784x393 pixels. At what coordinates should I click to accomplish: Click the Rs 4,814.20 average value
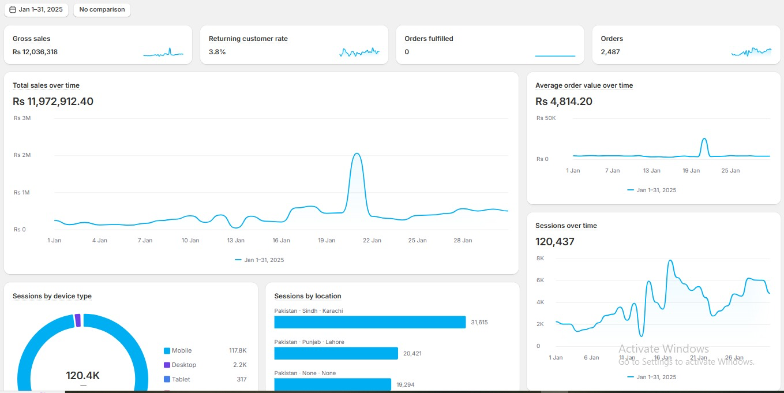click(x=564, y=102)
